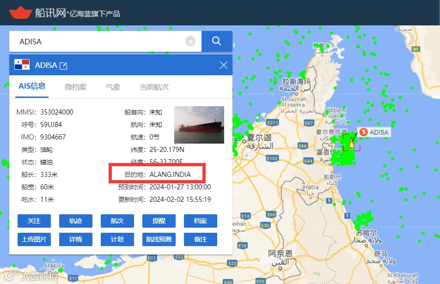This screenshot has width=440, height=284.
Task: Switch to the 微档案 tab
Action: click(75, 87)
